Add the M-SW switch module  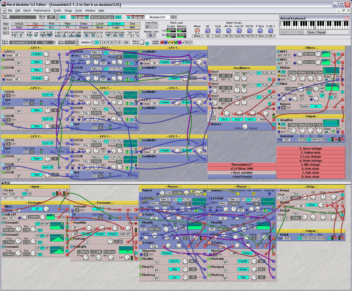[14, 34]
